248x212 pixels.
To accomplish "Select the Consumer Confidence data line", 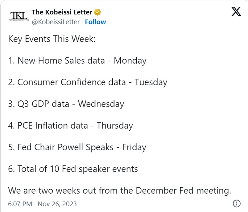I will pyautogui.click(x=88, y=82).
